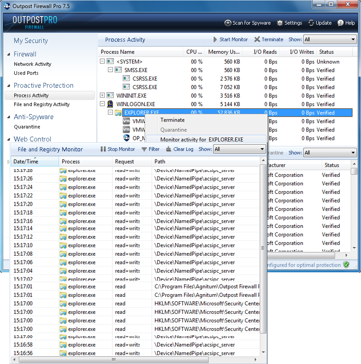
Task: Collapse the Proactive Protection section
Action: click(x=8, y=86)
